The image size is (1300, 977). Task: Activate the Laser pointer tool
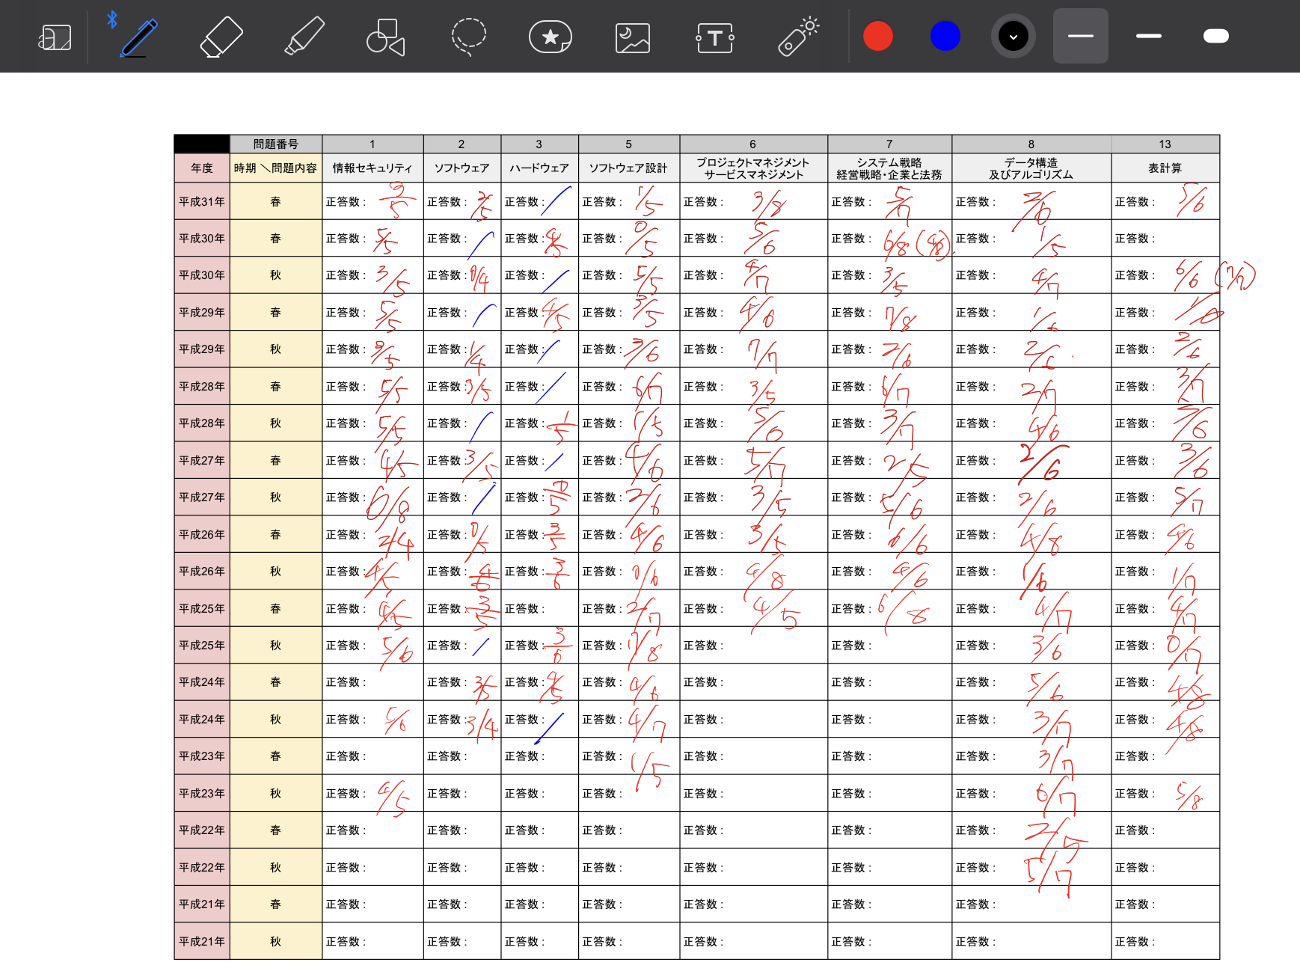click(x=797, y=37)
